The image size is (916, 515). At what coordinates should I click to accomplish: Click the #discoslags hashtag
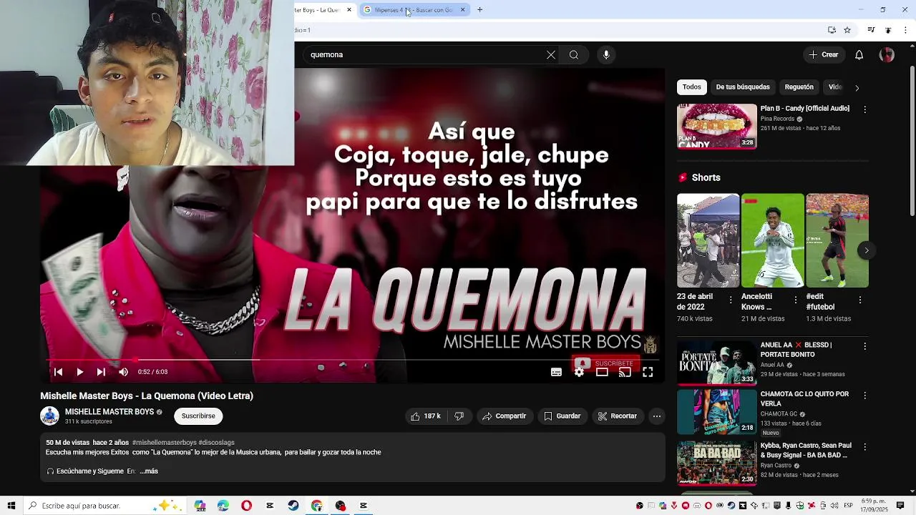click(x=216, y=443)
